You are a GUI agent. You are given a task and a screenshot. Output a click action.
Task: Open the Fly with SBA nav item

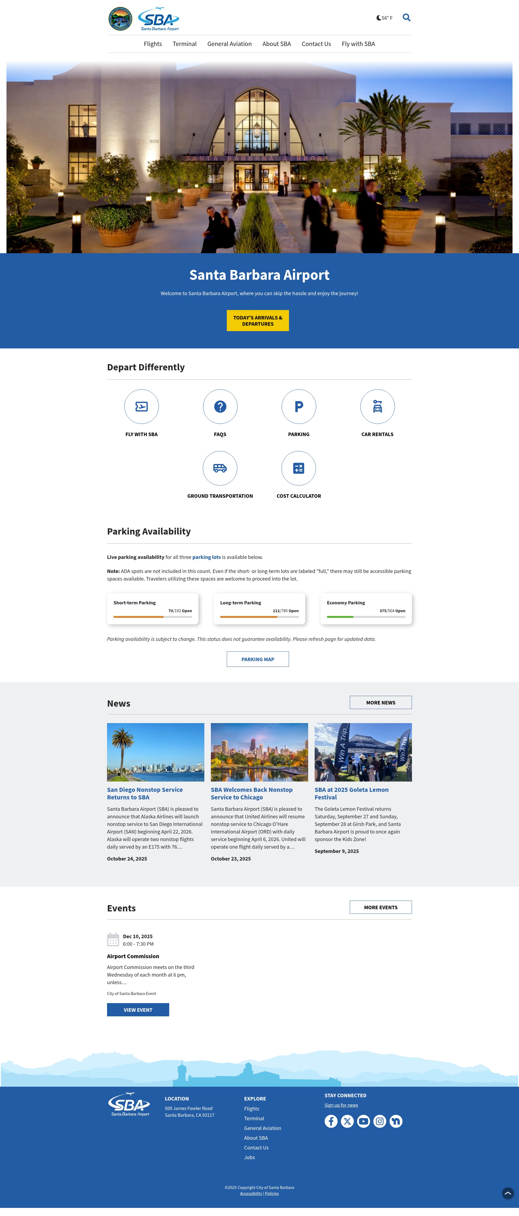point(358,44)
